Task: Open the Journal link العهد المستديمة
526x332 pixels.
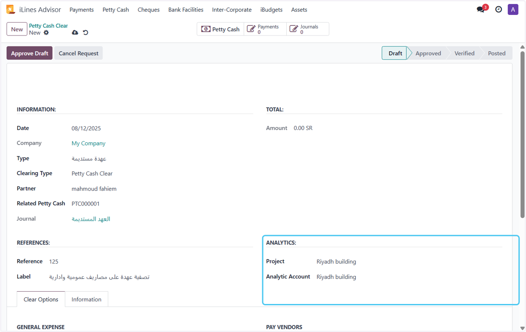Action: click(91, 219)
